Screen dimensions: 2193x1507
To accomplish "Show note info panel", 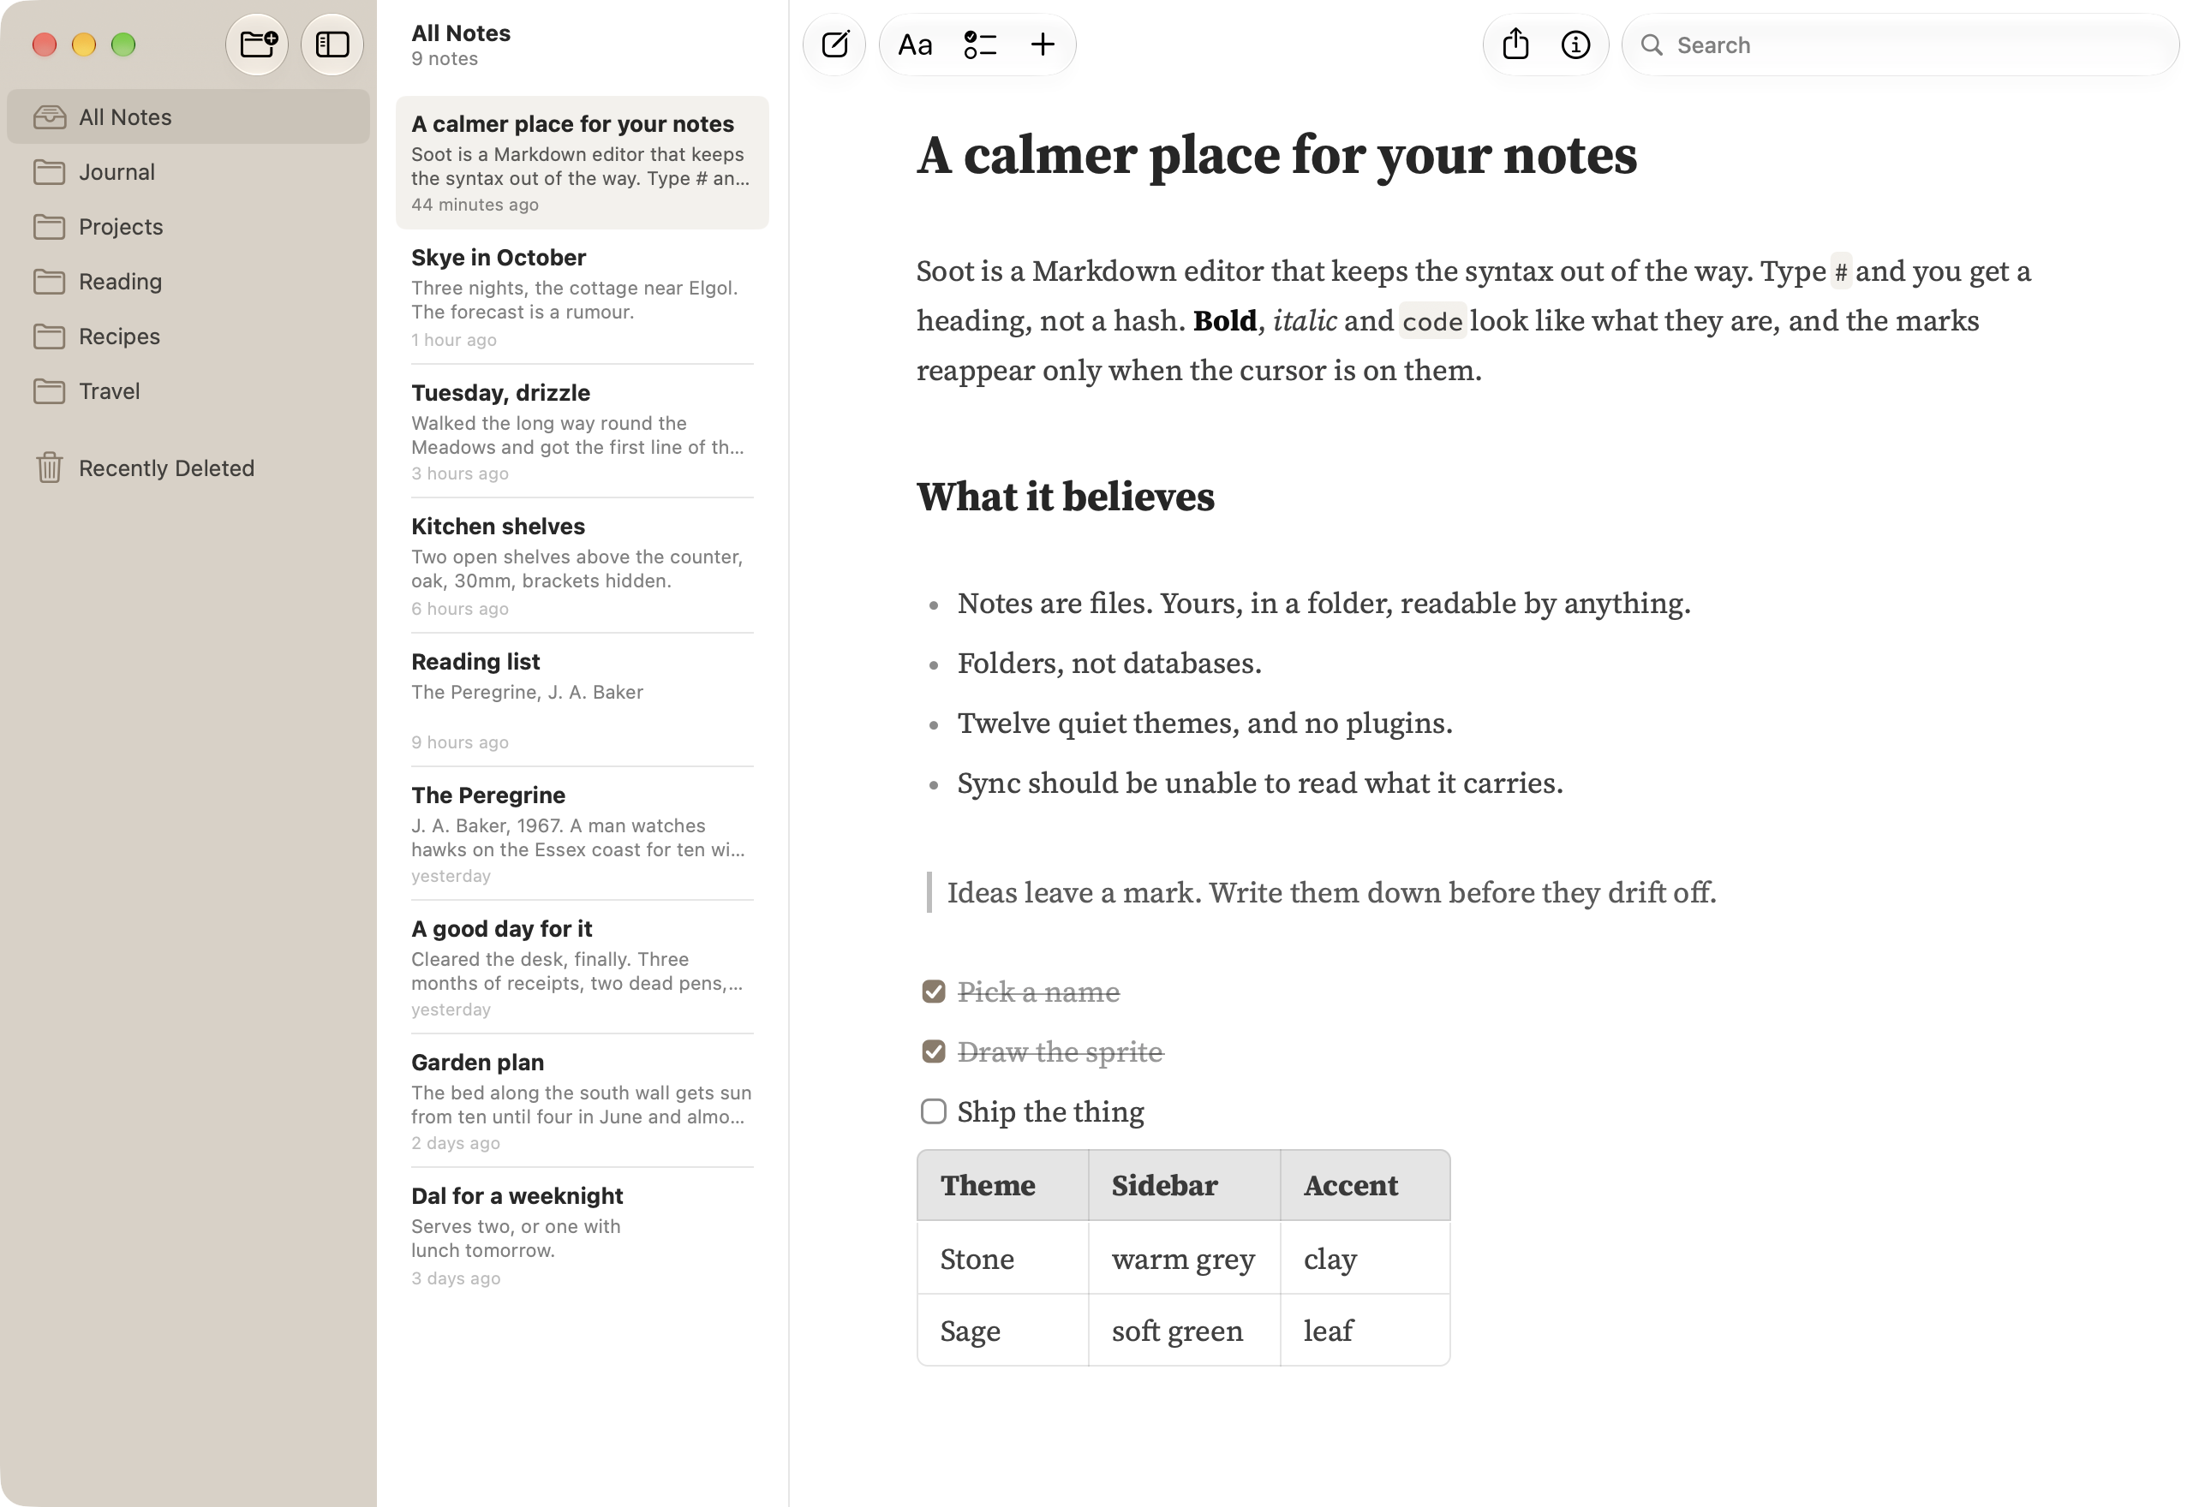I will coord(1575,45).
